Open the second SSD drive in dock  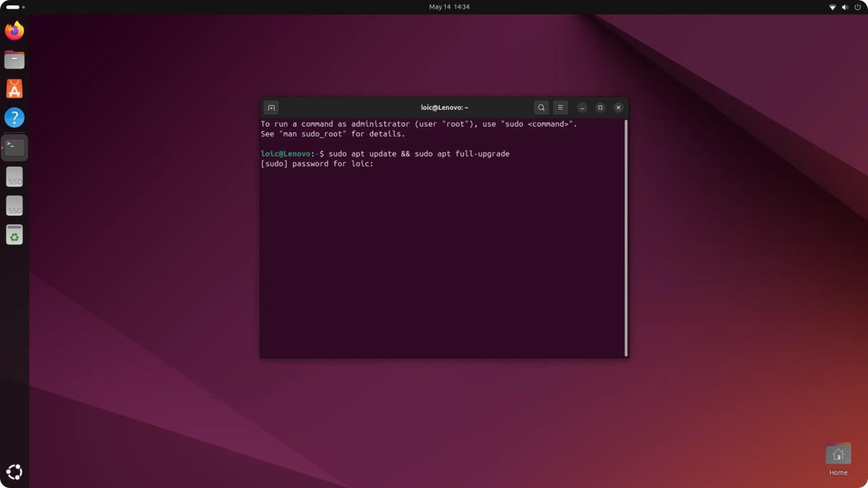14,206
